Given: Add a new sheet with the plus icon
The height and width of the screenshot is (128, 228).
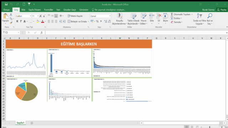Looking at the screenshot, I should click(32, 123).
